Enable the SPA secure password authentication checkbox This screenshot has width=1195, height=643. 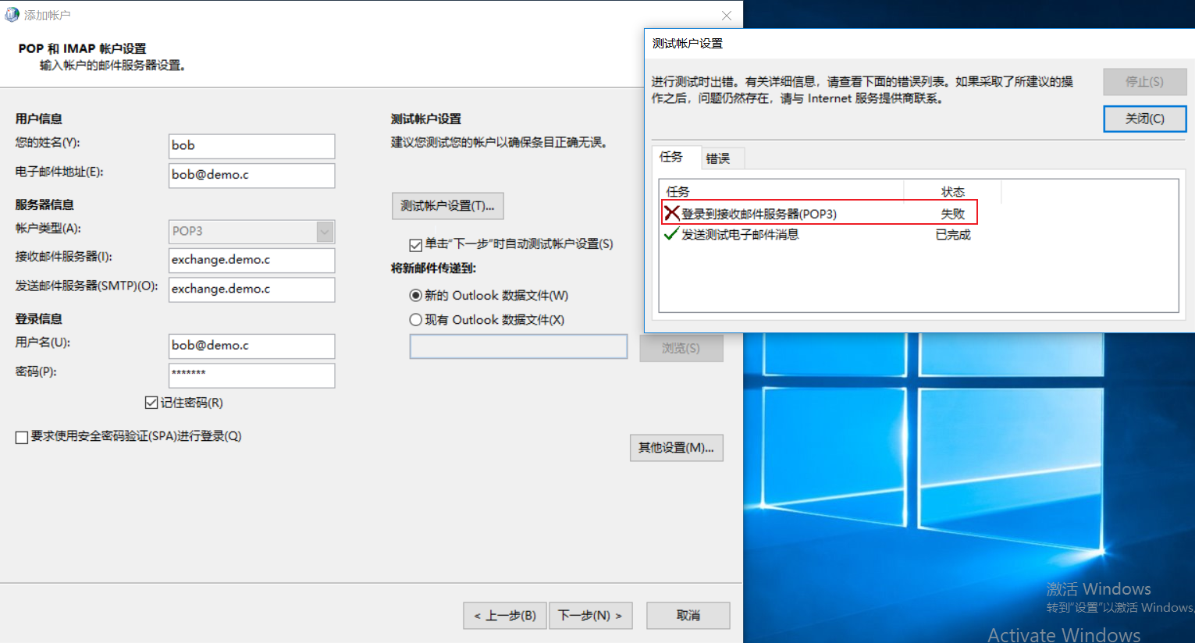point(22,437)
